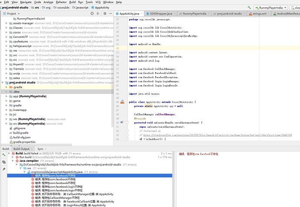This screenshot has height=207, width=300.
Task: Open the RummyPlayerIndia run configuration dropdown
Action: coord(270,8)
